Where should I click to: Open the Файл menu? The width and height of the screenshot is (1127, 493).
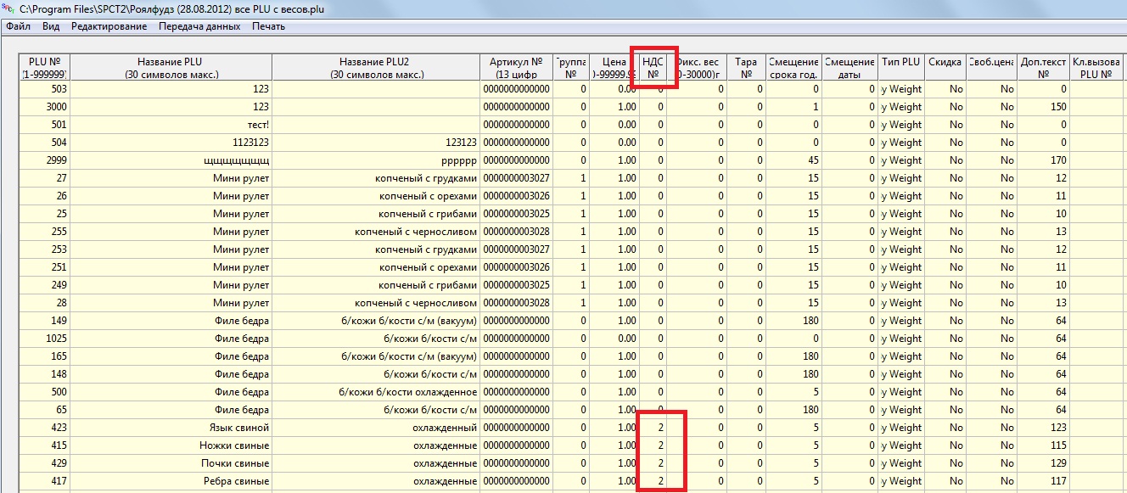pos(18,26)
